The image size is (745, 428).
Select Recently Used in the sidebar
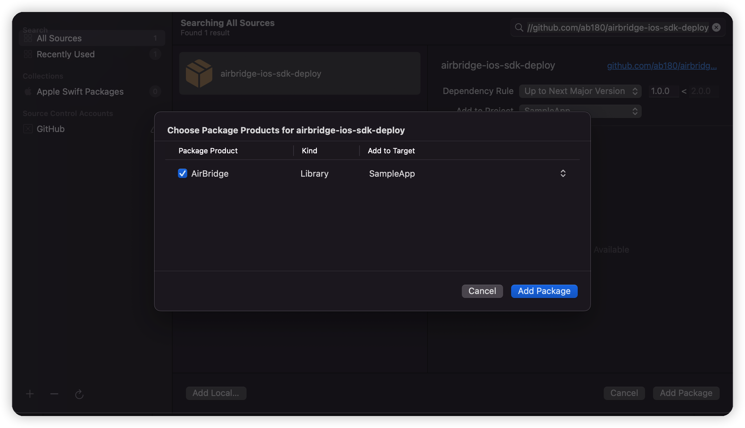point(92,54)
